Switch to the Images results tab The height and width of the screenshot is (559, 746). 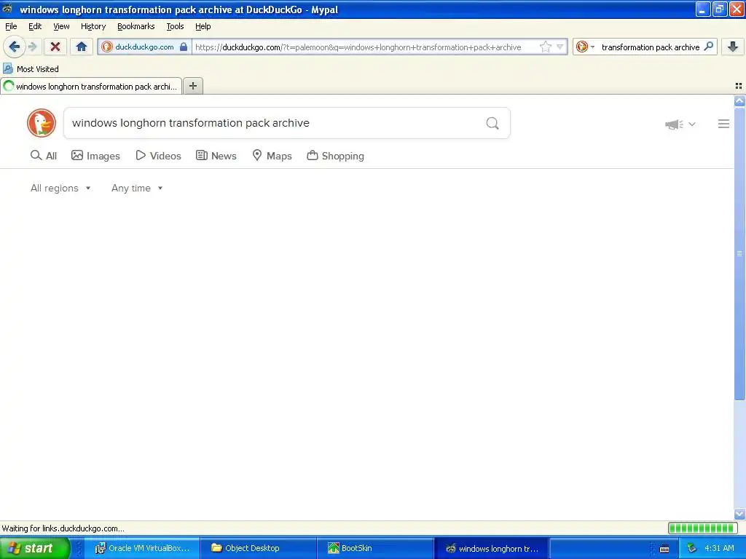pyautogui.click(x=95, y=156)
